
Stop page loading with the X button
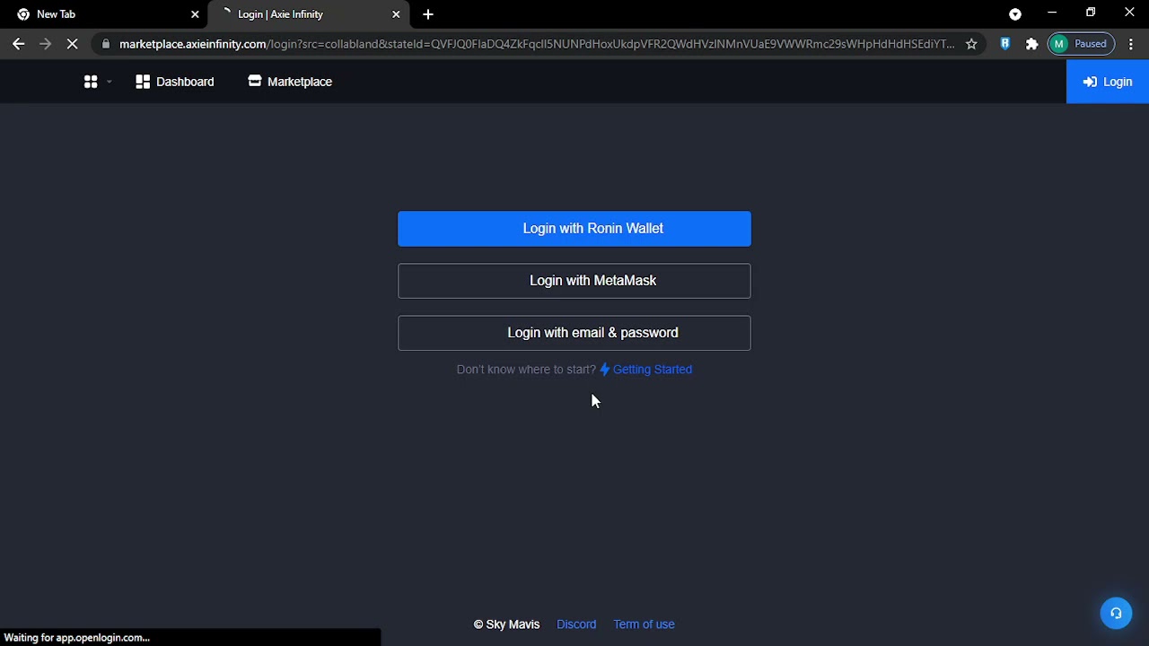[73, 44]
